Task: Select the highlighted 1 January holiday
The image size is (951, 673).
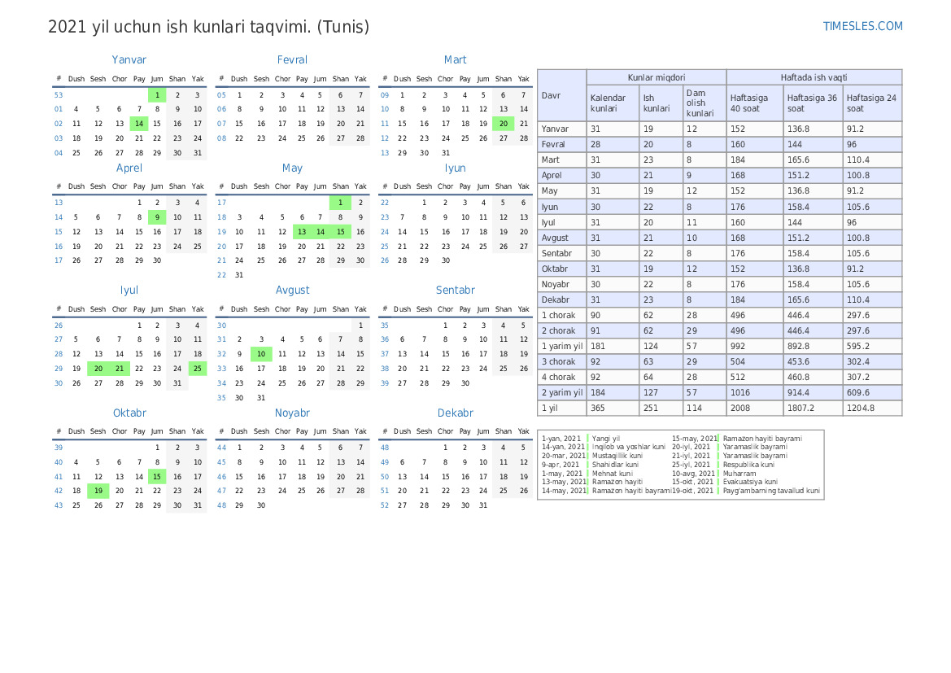Action: tap(157, 94)
